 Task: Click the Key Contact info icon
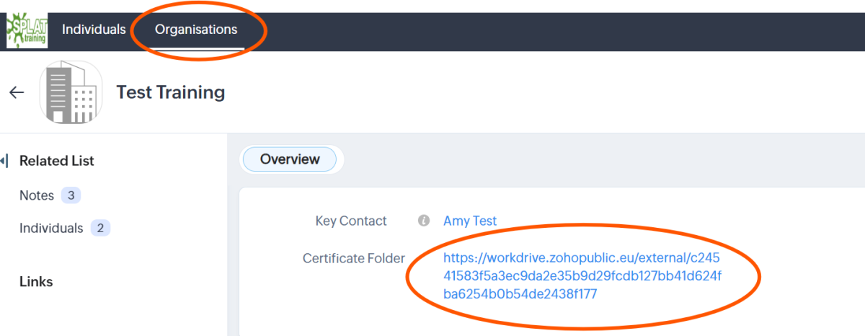(x=425, y=221)
